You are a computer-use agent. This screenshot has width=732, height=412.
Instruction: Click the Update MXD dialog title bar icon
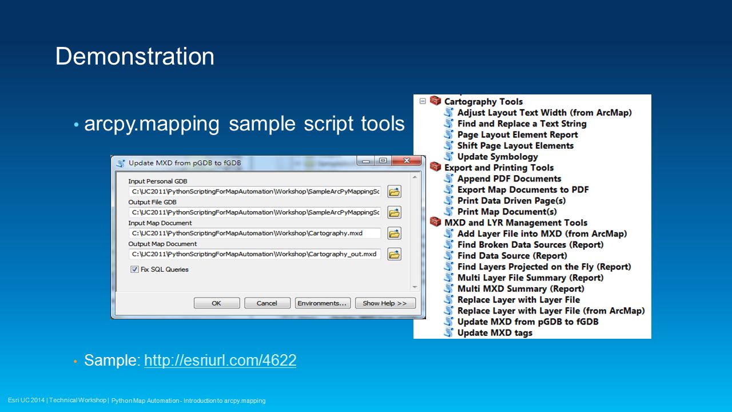(120, 163)
